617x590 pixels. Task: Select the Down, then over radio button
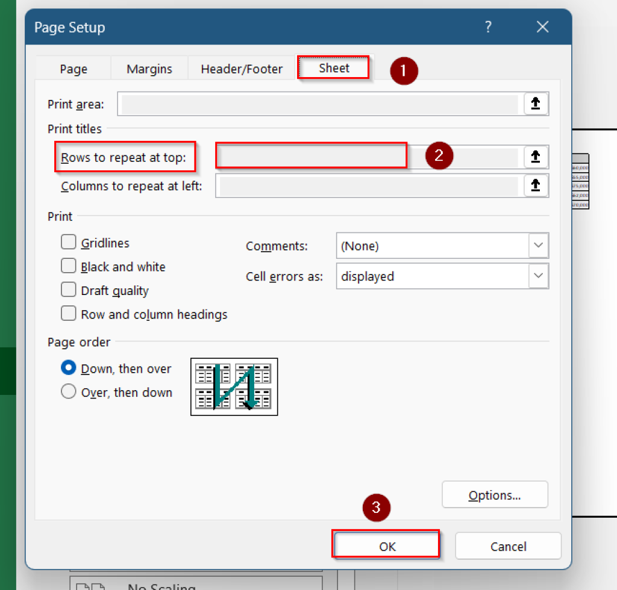[x=69, y=367]
